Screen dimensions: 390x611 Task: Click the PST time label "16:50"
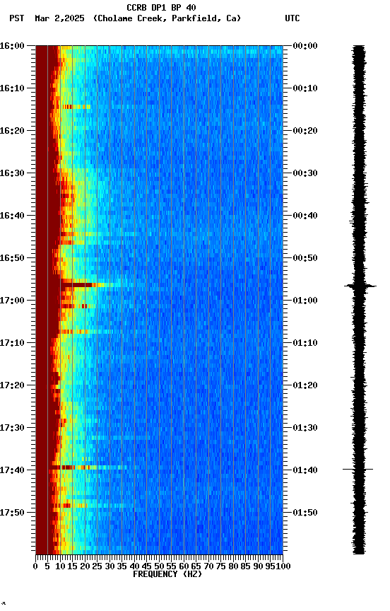12,258
